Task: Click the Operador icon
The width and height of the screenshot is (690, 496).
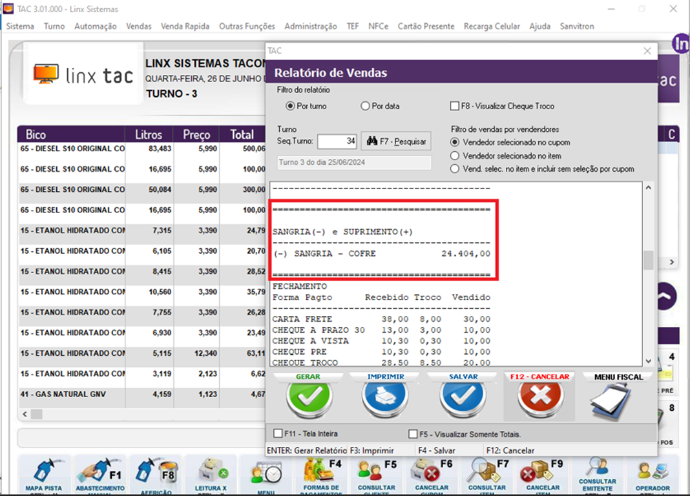Action: pyautogui.click(x=653, y=474)
